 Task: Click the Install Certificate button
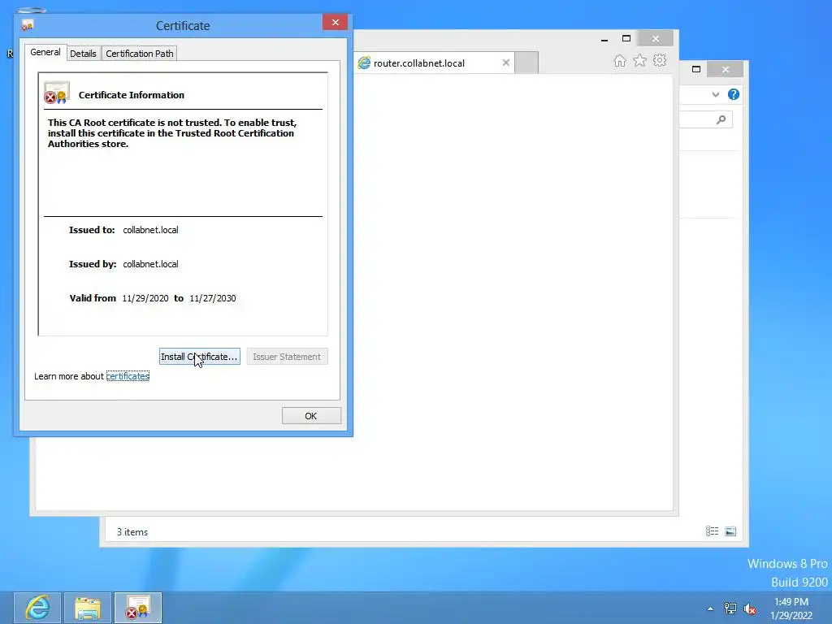click(x=200, y=357)
